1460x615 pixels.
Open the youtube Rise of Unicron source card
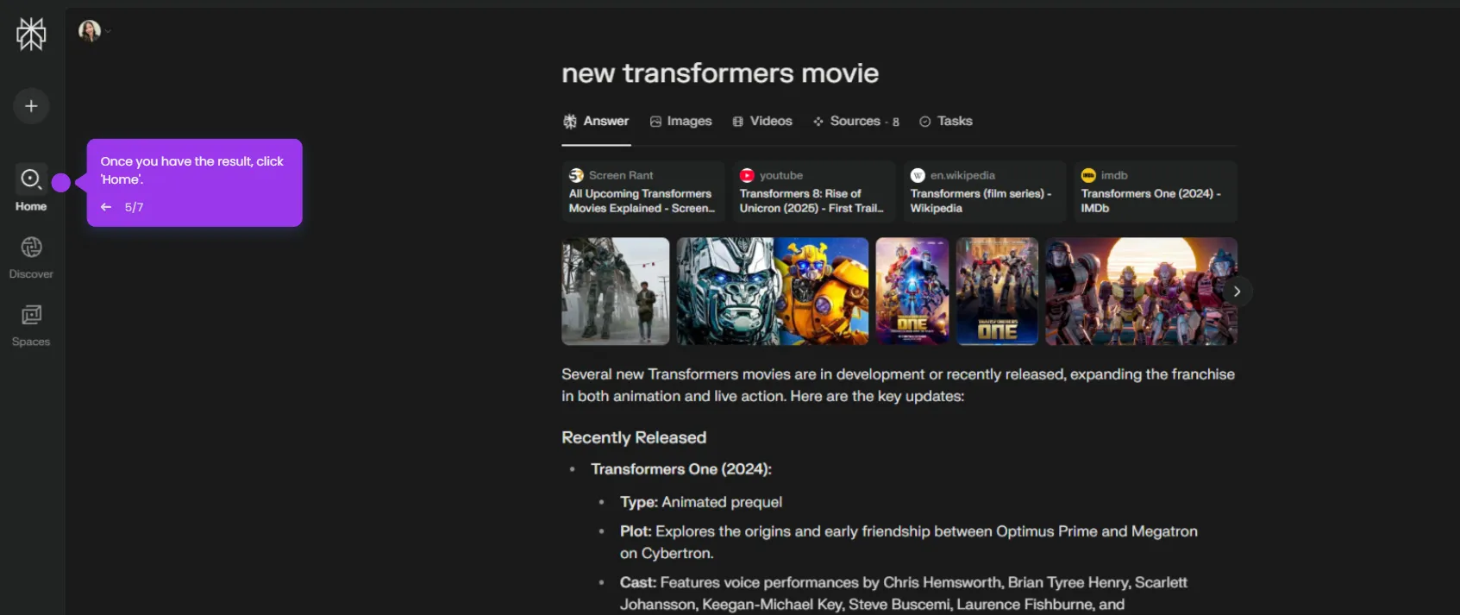click(814, 191)
